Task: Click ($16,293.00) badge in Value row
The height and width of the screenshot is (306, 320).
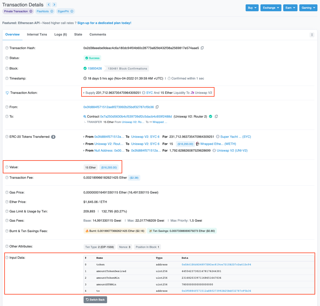Action: [109, 167]
